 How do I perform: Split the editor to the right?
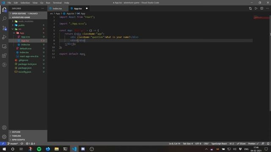point(262,8)
